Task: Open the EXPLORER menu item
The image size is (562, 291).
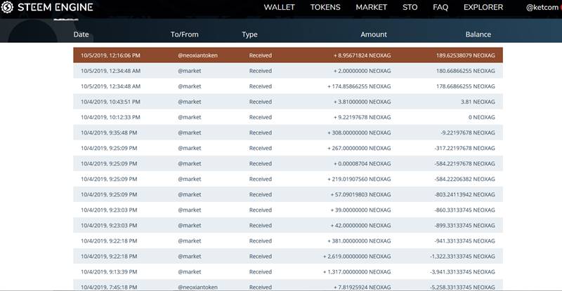Action: click(x=483, y=7)
